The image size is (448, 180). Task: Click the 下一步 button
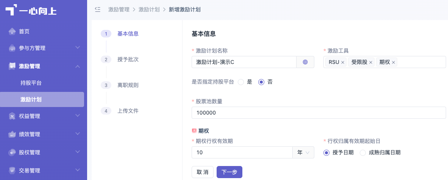pos(229,172)
